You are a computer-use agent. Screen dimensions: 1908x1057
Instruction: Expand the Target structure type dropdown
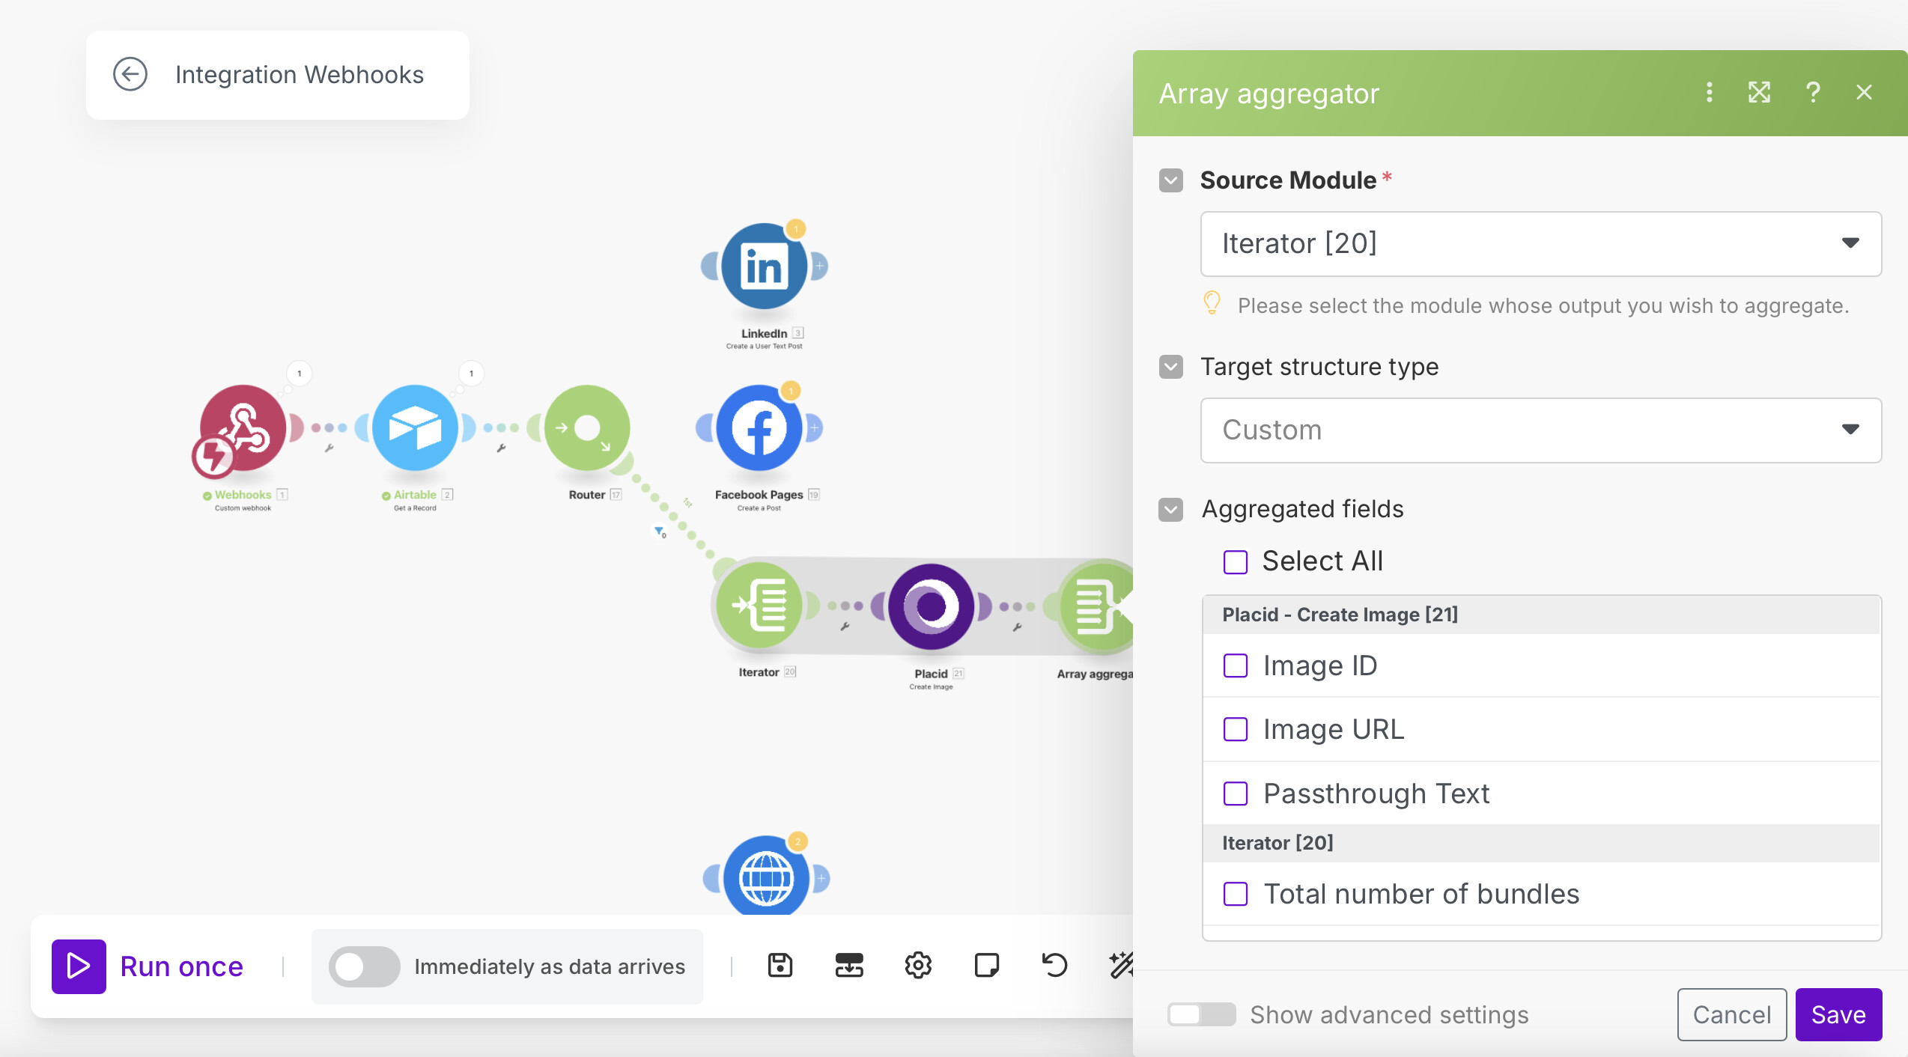click(x=1540, y=430)
